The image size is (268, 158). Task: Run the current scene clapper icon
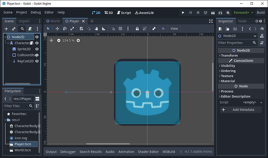[213, 12]
